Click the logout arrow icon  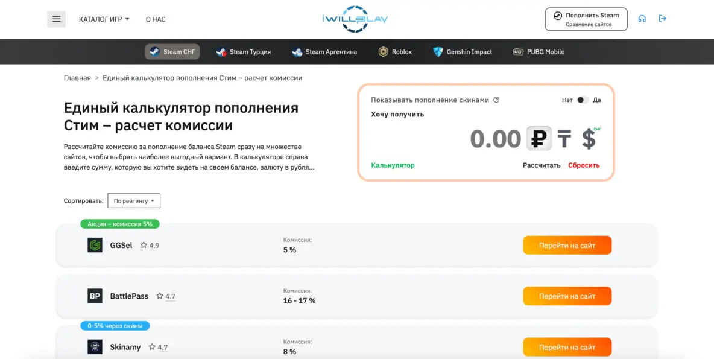662,19
